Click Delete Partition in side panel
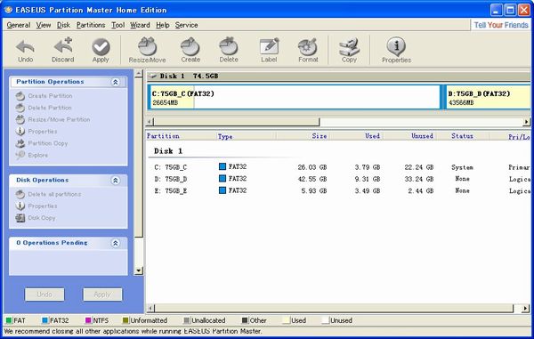Image resolution: width=534 pixels, height=339 pixels. (44, 108)
